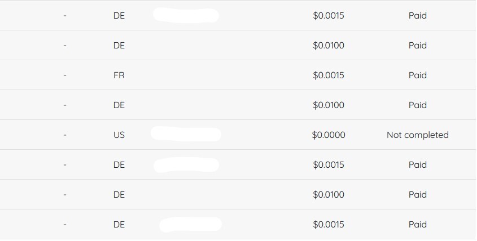This screenshot has width=477, height=241.
Task: Select $0.0015 amount in the topmost row
Action: pyautogui.click(x=328, y=16)
